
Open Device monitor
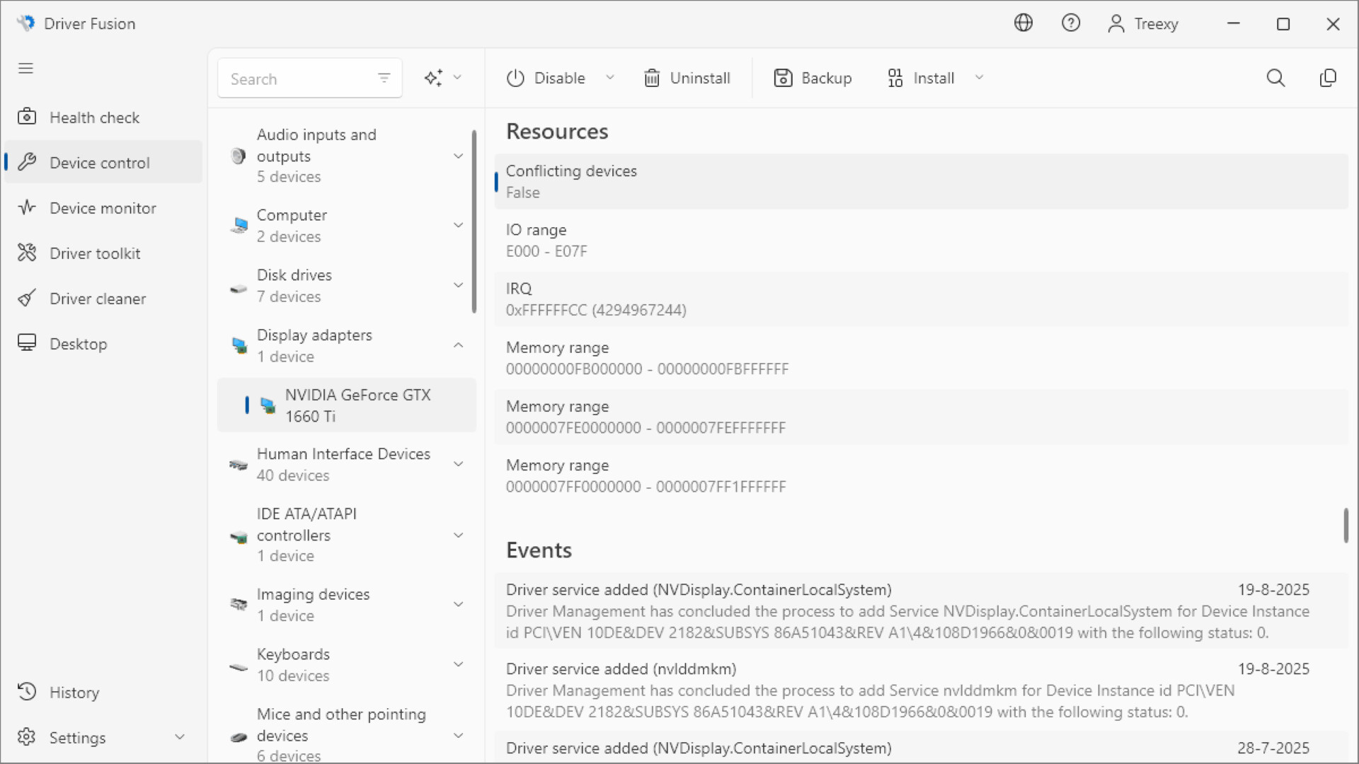coord(103,207)
